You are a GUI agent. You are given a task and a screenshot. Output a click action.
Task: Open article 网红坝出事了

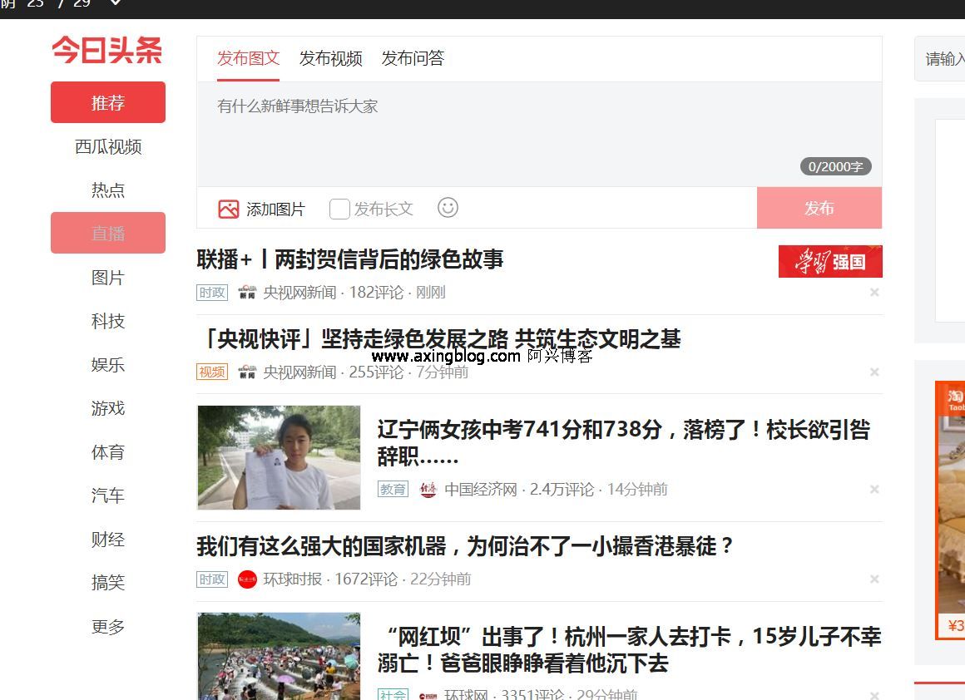[630, 649]
